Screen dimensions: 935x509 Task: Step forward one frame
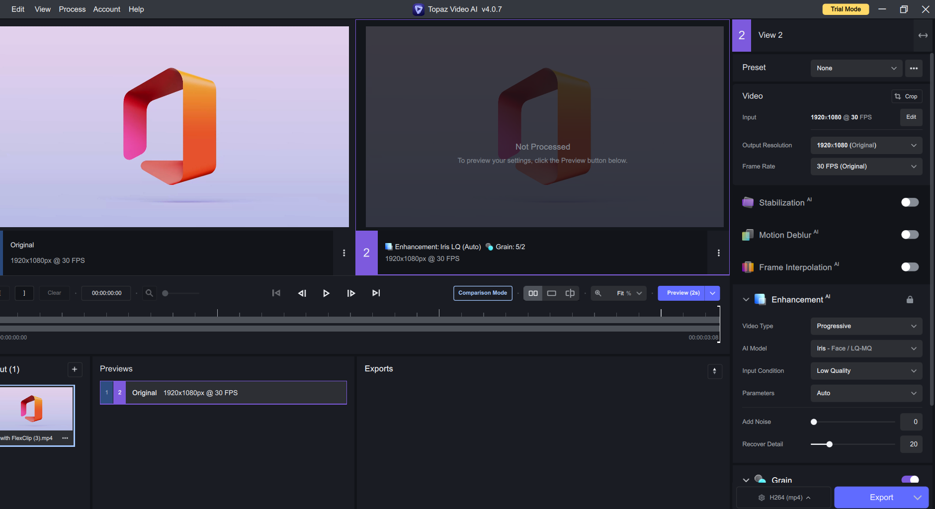point(351,293)
